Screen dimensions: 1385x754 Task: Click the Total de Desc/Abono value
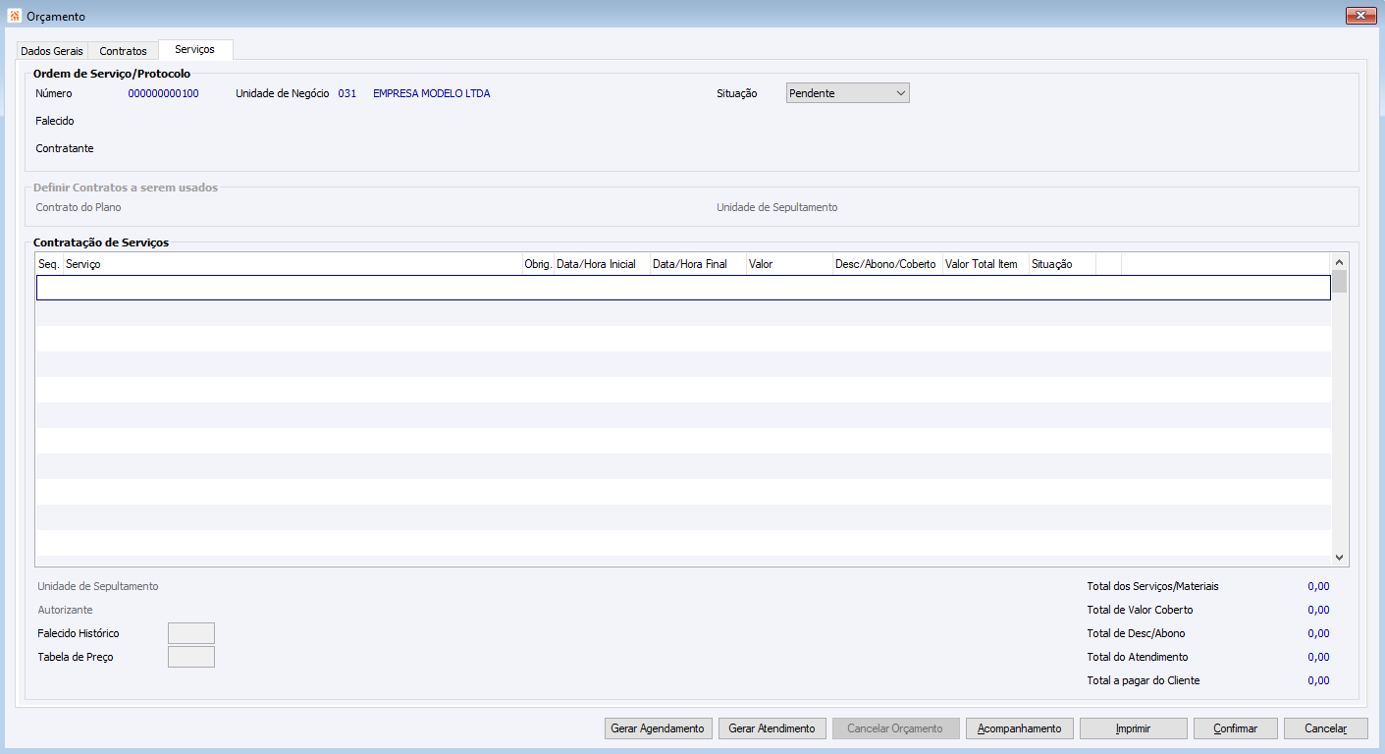coord(1318,633)
